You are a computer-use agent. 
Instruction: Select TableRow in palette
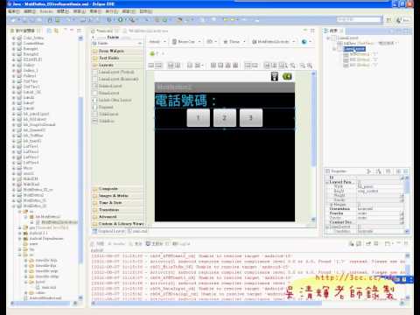(103, 121)
